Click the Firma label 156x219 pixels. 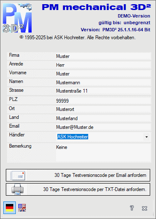[x=14, y=55]
